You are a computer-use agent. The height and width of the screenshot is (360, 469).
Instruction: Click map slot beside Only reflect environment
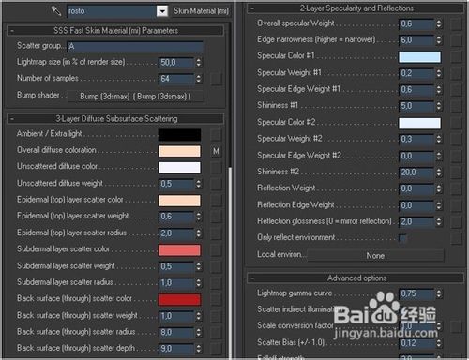(x=456, y=238)
